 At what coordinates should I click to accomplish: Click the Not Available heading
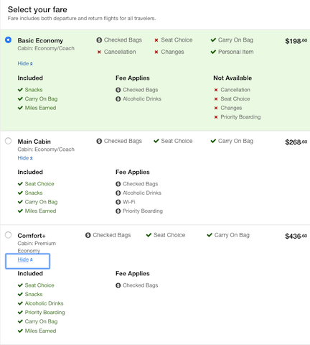click(232, 78)
